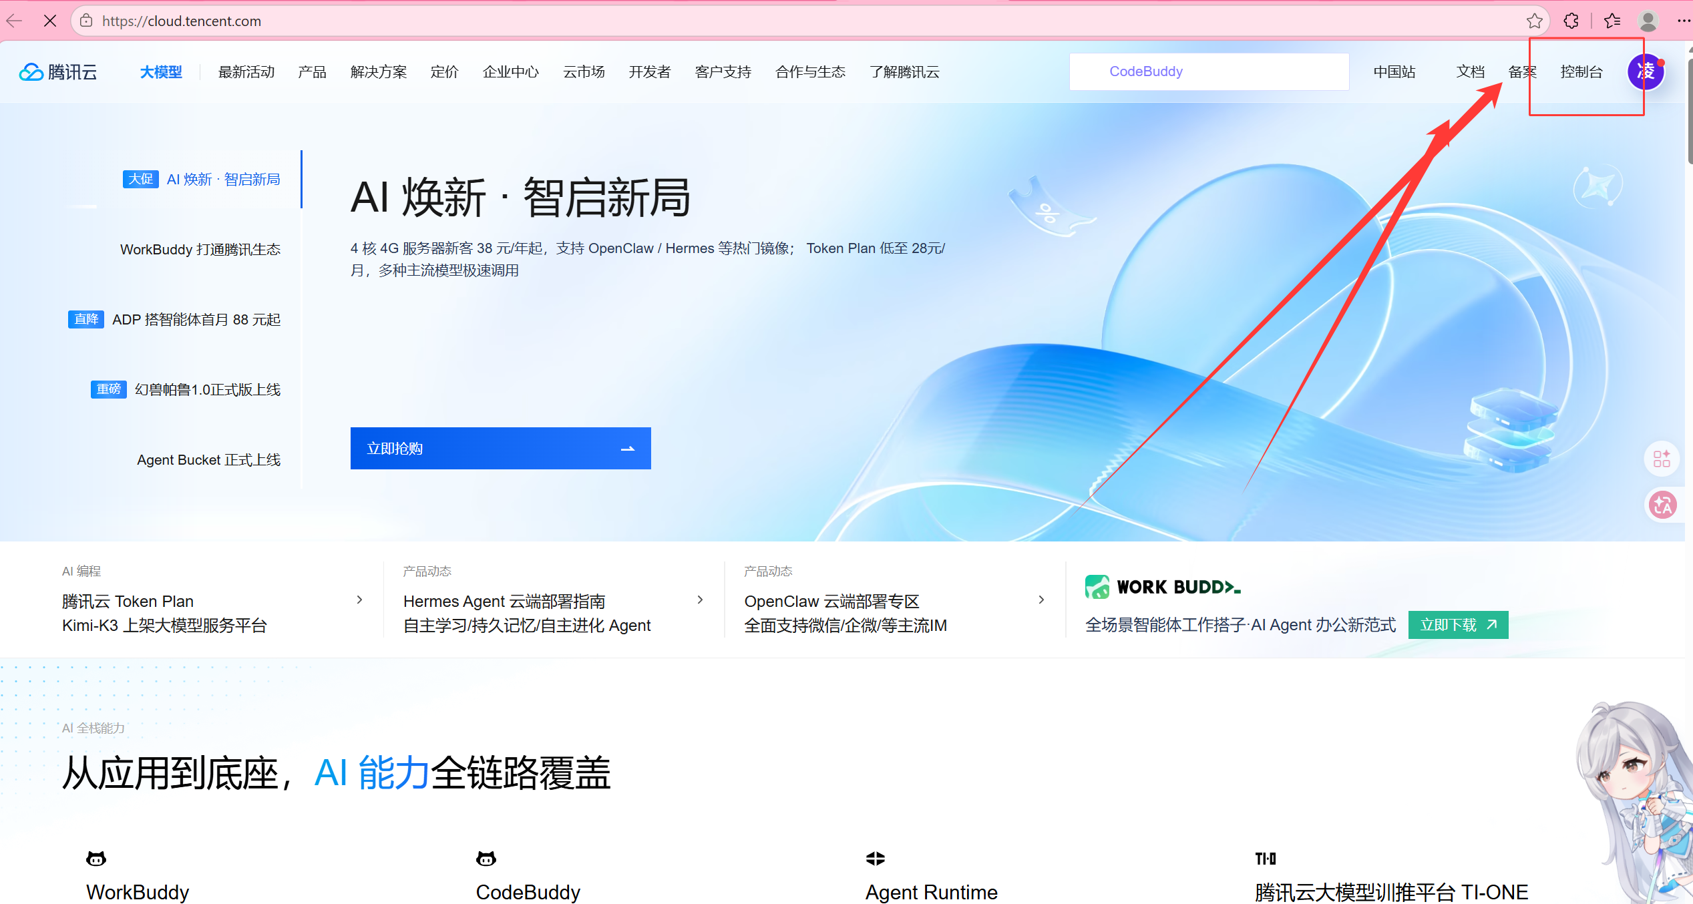Click the text 自主学习/持久记忆/自主进化 Agent

tap(527, 625)
